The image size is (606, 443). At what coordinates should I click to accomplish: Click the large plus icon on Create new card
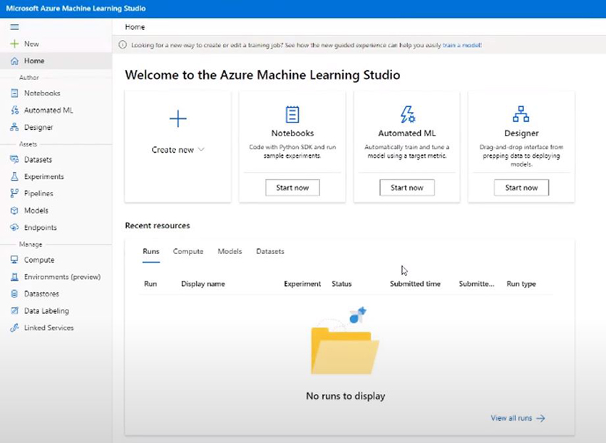178,118
